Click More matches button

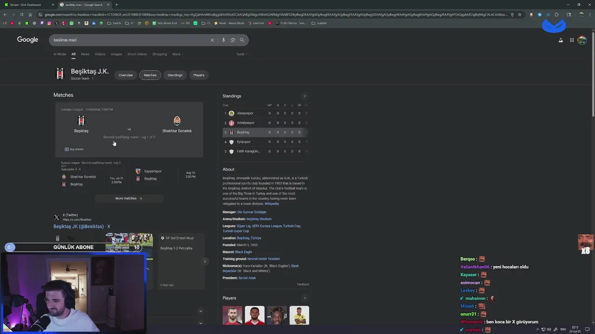coord(129,199)
